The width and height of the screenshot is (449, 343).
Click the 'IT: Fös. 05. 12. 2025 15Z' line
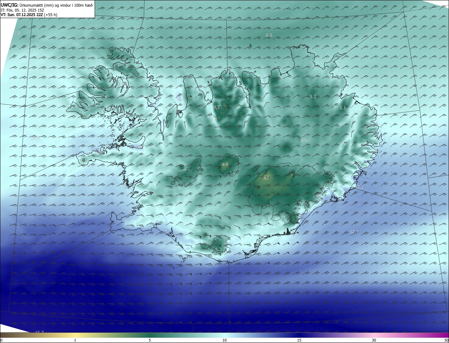[x=22, y=10]
